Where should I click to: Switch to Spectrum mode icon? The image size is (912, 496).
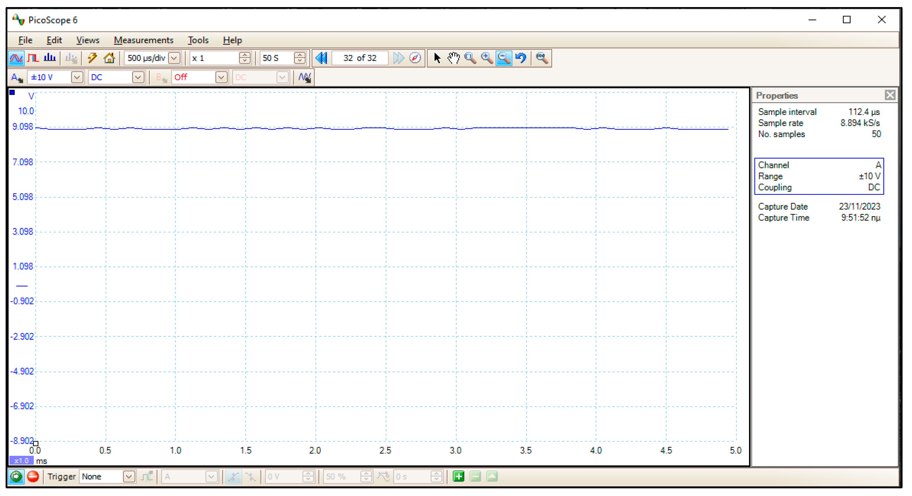pos(50,58)
